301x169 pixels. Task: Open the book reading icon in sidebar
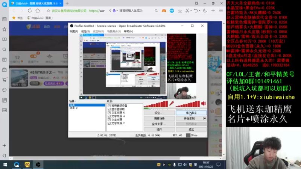click(5, 39)
